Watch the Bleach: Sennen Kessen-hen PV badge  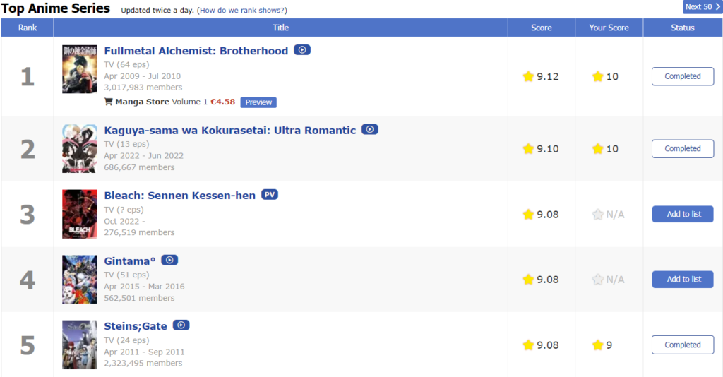[x=270, y=194]
